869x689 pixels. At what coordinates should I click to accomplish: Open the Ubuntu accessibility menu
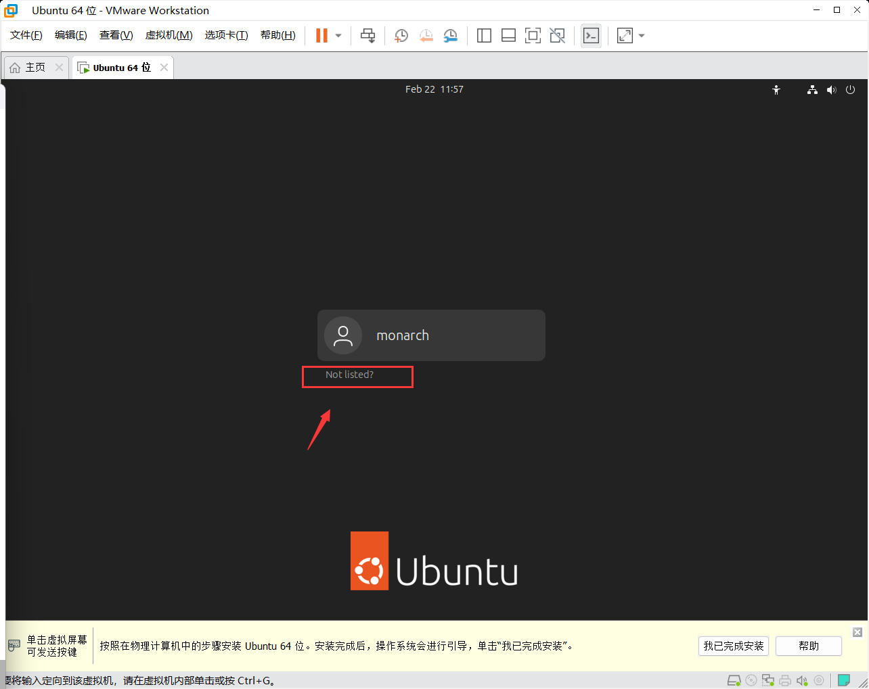click(776, 89)
